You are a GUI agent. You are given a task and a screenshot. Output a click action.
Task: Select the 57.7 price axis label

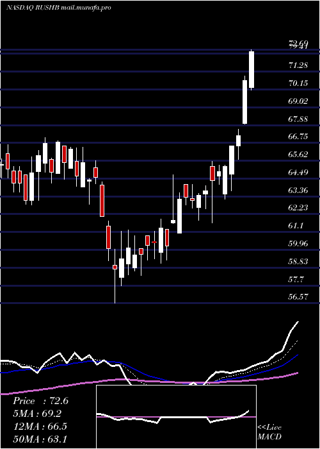click(x=296, y=279)
